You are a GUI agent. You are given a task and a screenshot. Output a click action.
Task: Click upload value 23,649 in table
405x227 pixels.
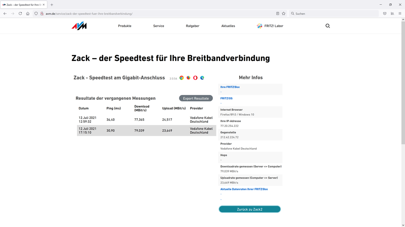[167, 130]
